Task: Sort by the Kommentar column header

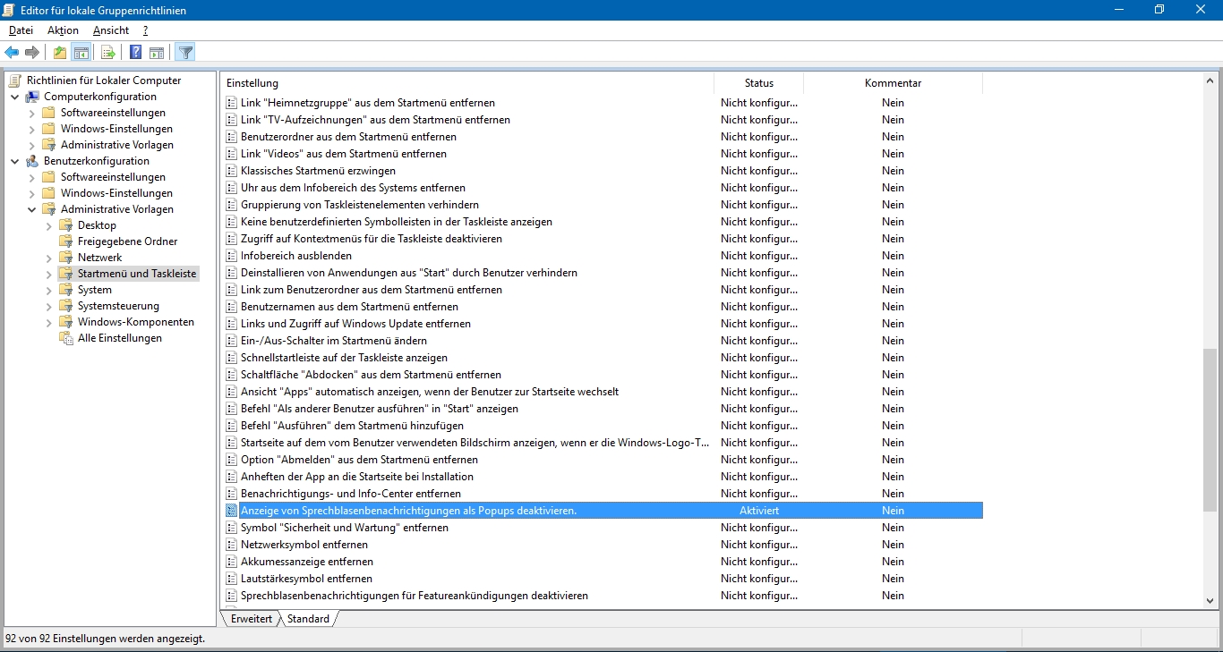Action: coord(893,83)
